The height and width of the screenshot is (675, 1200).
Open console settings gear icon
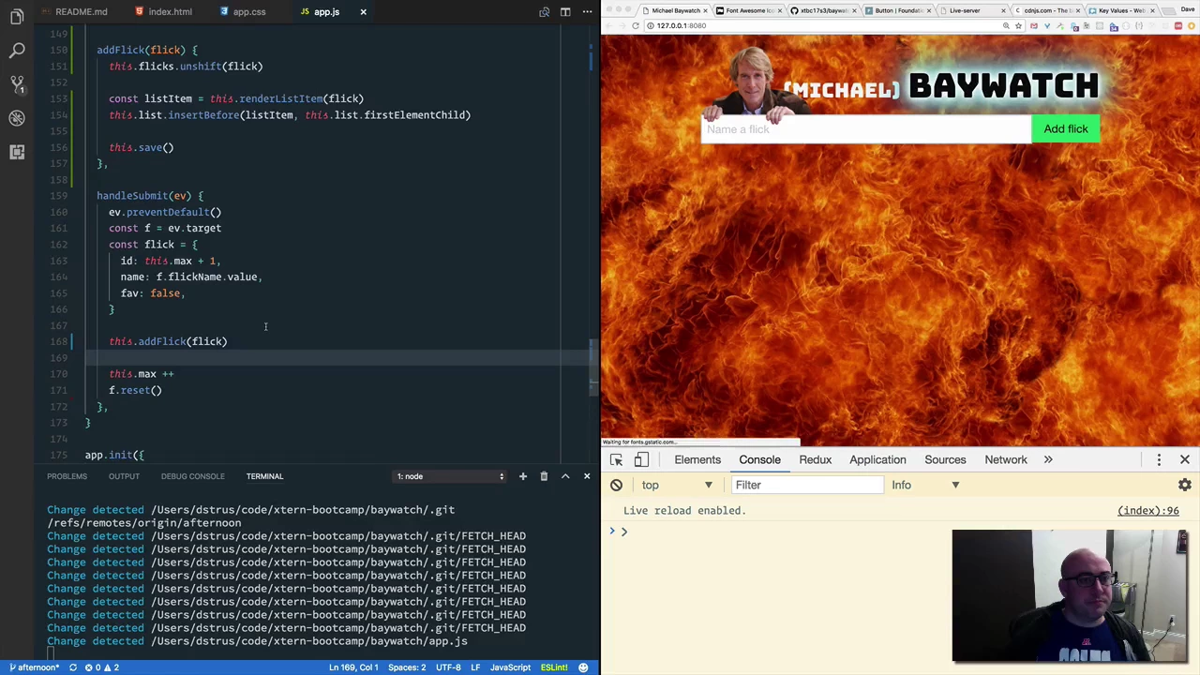click(x=1185, y=485)
